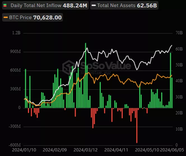This screenshot has width=186, height=156.
Task: Click the green-red Daily Net Inflow legend icon
Action: pyautogui.click(x=5, y=6)
